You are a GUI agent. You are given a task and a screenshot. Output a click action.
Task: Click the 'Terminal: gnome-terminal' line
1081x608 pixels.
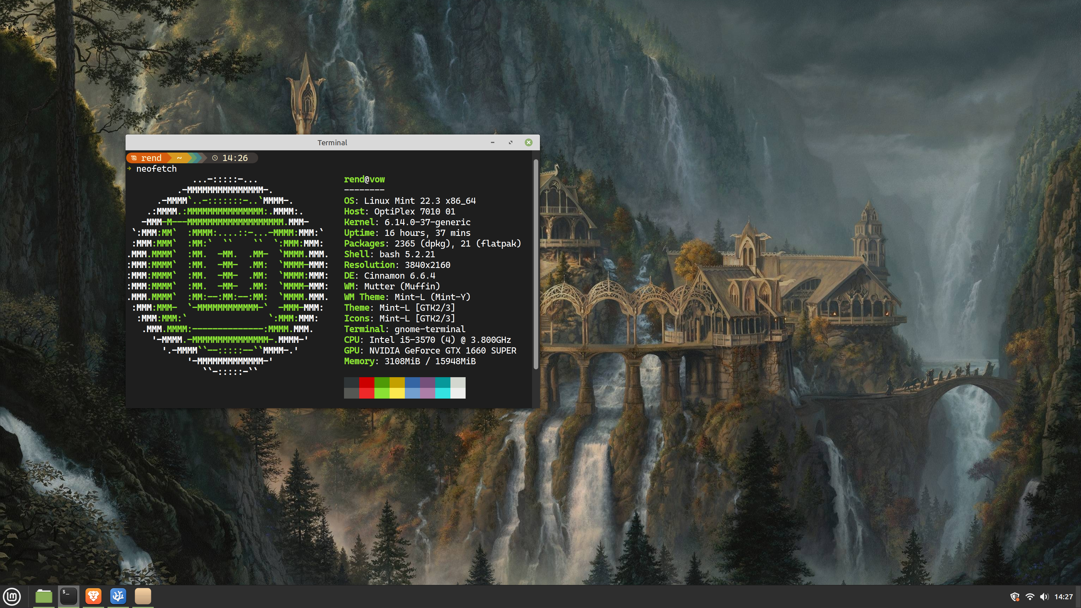[405, 329]
